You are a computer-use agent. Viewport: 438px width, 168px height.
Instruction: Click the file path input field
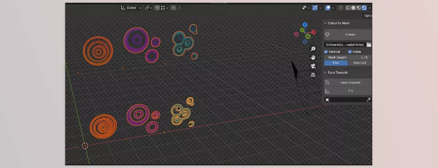pyautogui.click(x=345, y=45)
